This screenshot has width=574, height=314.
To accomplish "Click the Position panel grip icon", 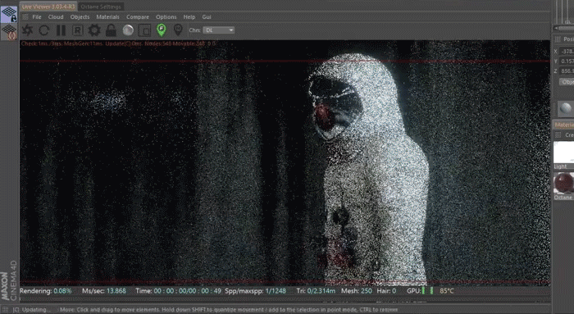I will pos(558,39).
